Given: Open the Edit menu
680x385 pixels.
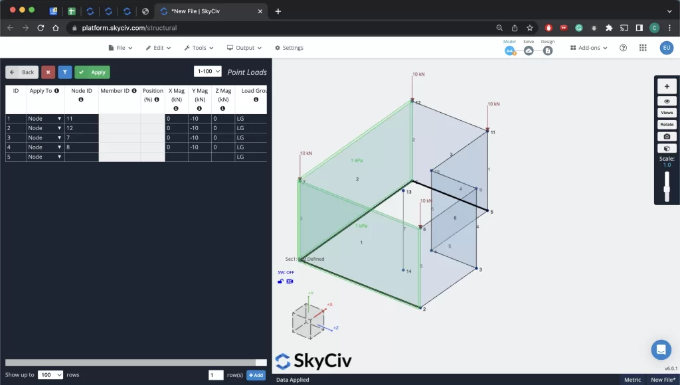Looking at the screenshot, I should click(158, 48).
